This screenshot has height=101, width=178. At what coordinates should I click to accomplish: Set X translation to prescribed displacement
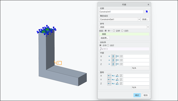tap(117, 56)
